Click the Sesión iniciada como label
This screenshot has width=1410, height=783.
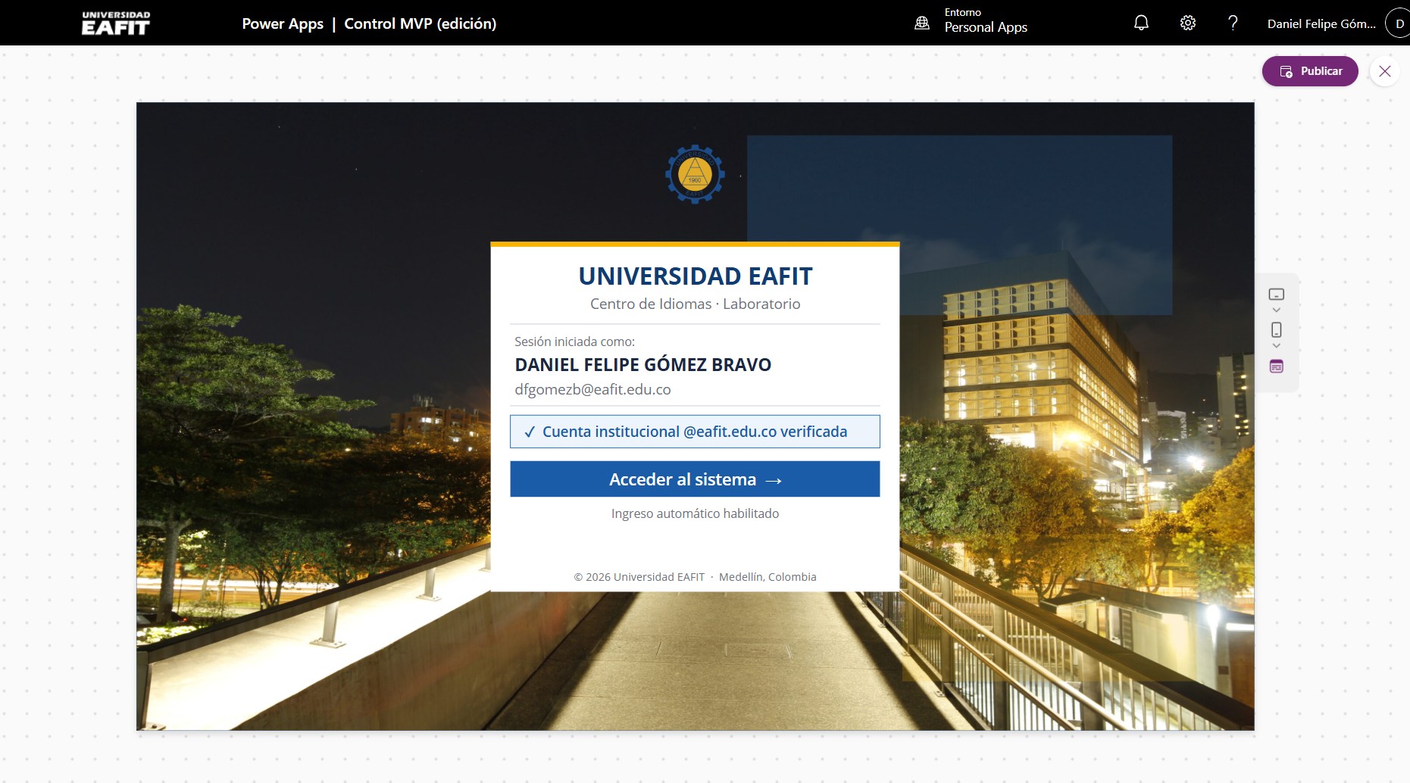[x=574, y=342]
